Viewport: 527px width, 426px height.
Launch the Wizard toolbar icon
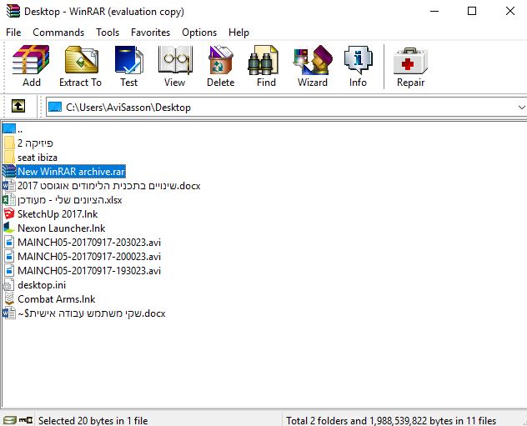point(313,60)
